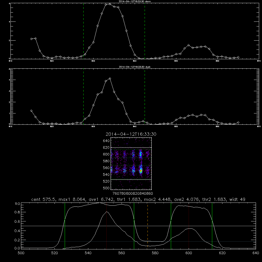The image size is (262, 262).
Task: Click the red dotted peak line near 551
Action: click(106, 226)
